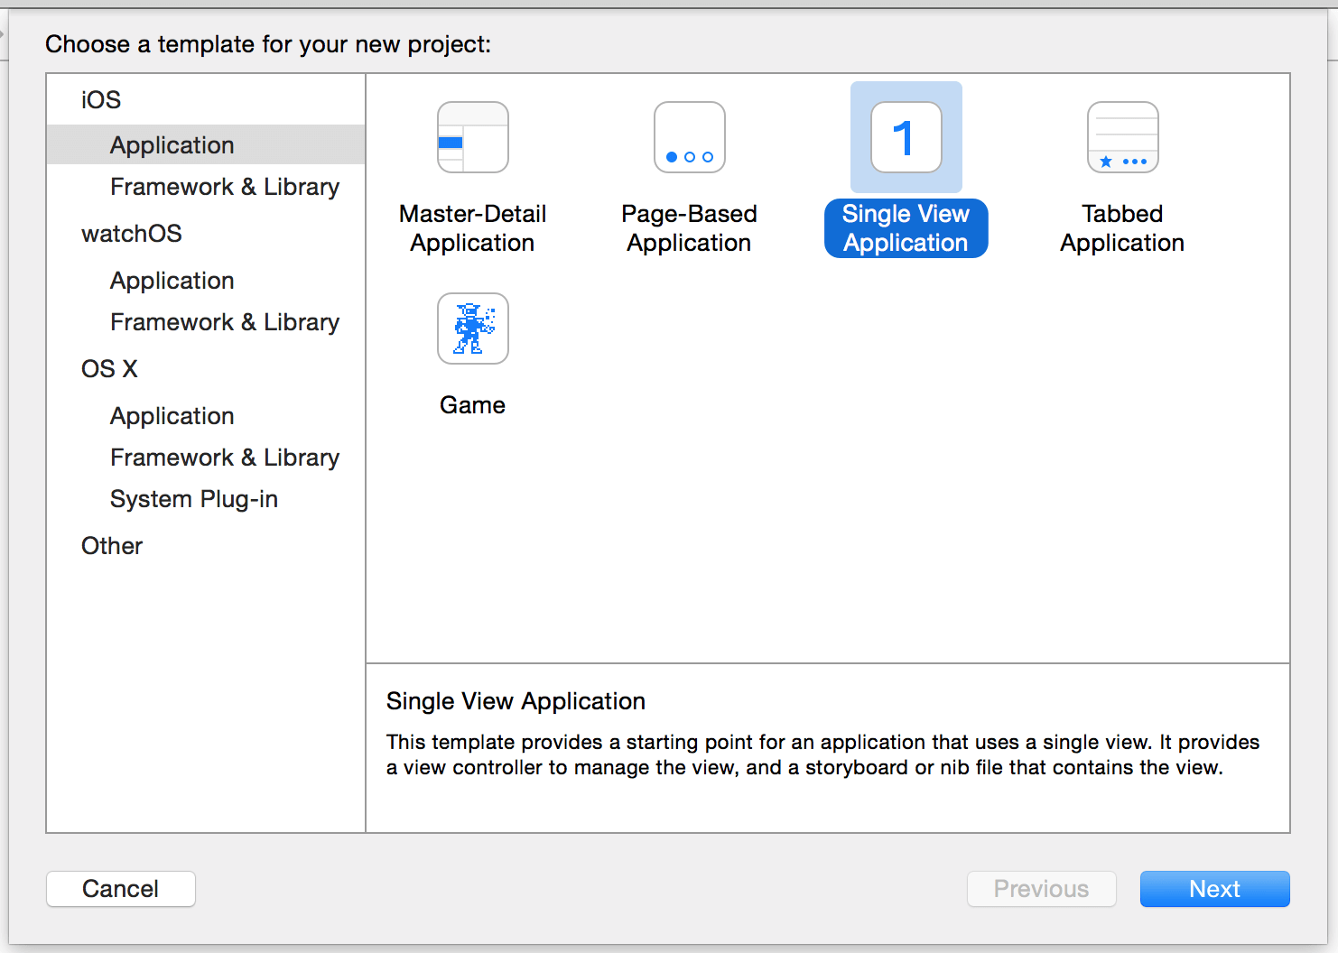Select System Plug-in under OS X
This screenshot has height=953, width=1338.
194,499
